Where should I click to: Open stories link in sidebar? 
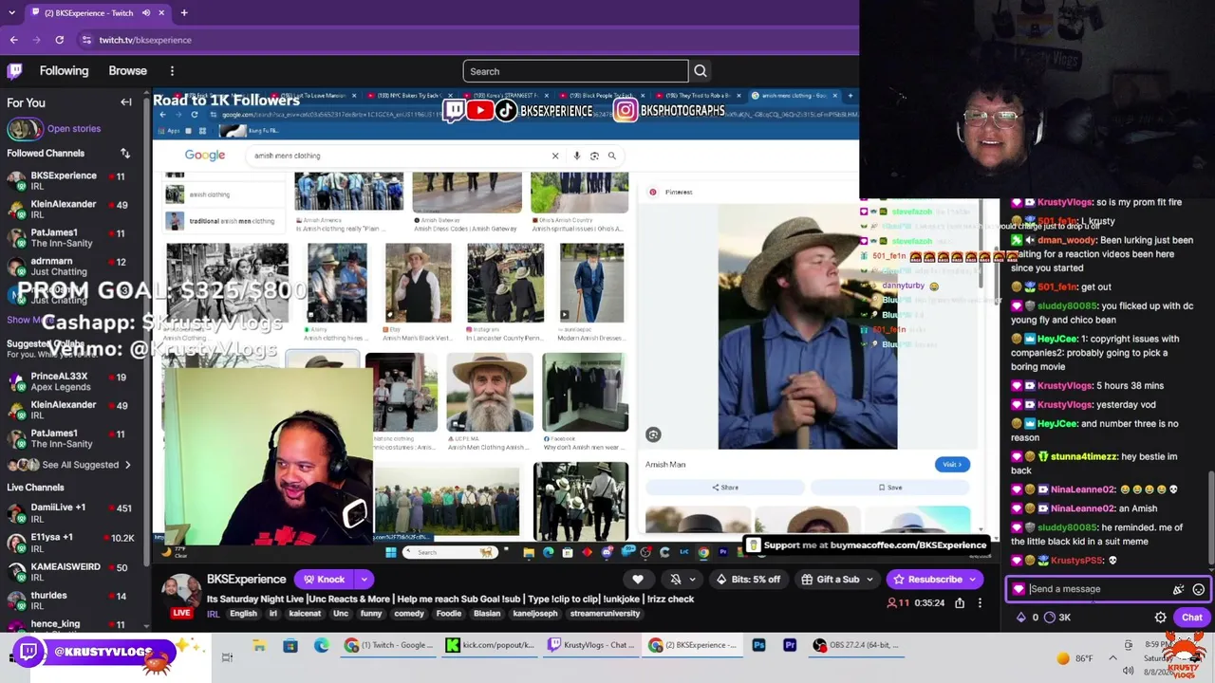pyautogui.click(x=73, y=129)
